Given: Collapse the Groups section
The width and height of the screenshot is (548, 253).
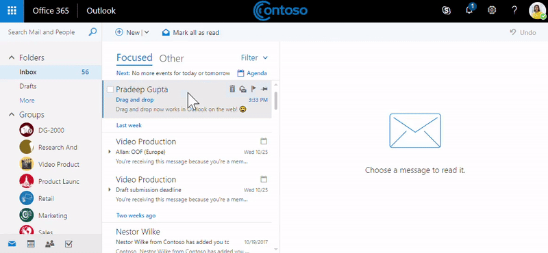Looking at the screenshot, I should click(12, 114).
